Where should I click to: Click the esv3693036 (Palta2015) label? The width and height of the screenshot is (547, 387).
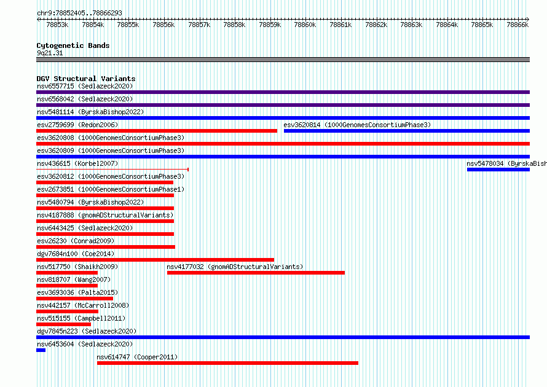pos(77,292)
